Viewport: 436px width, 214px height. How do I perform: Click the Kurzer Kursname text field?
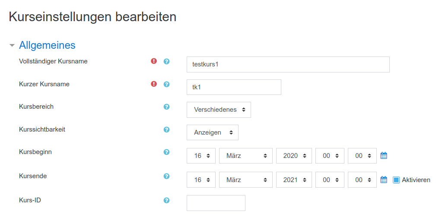tap(234, 87)
